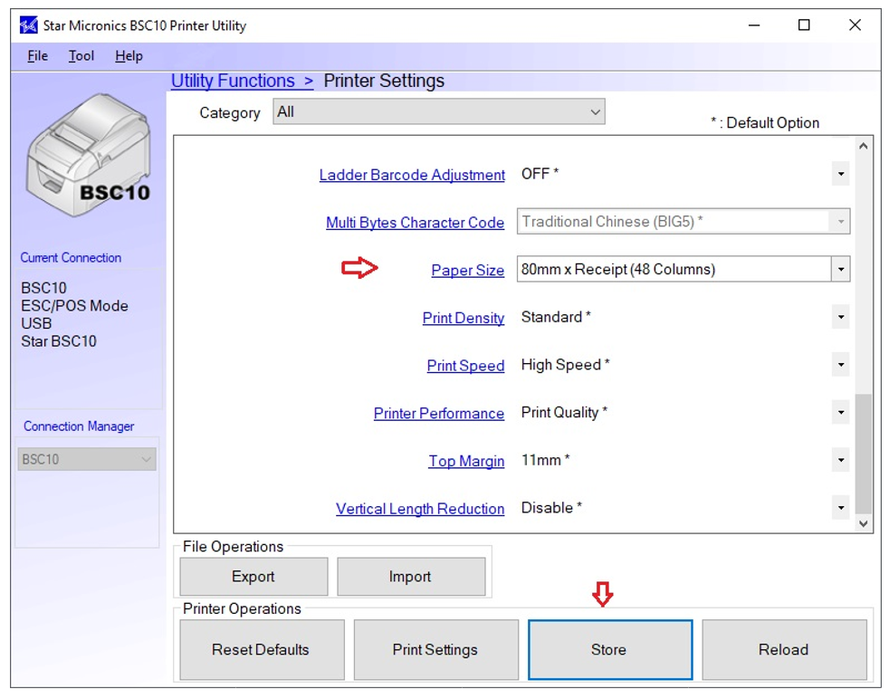The image size is (889, 699).
Task: Open the Paper Size dropdown arrow
Action: (x=841, y=269)
